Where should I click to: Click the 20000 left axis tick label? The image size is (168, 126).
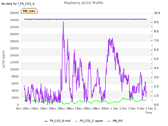14,34
